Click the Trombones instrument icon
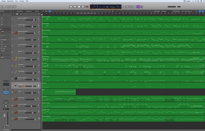The image size is (205, 131). 16,72
